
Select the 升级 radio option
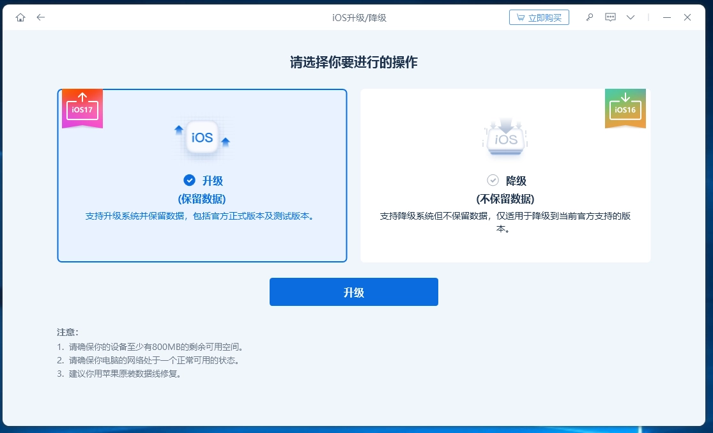coord(189,180)
